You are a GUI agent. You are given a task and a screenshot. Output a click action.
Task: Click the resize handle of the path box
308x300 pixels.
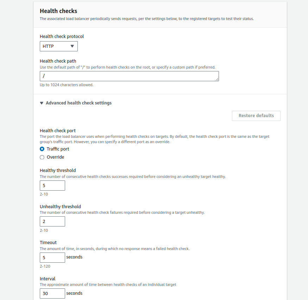pyautogui.click(x=217, y=79)
